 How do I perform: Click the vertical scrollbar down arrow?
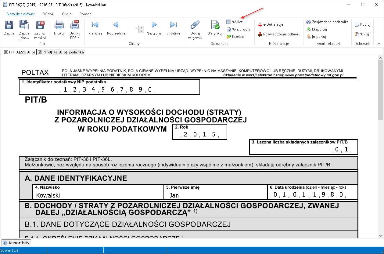pyautogui.click(x=381, y=235)
